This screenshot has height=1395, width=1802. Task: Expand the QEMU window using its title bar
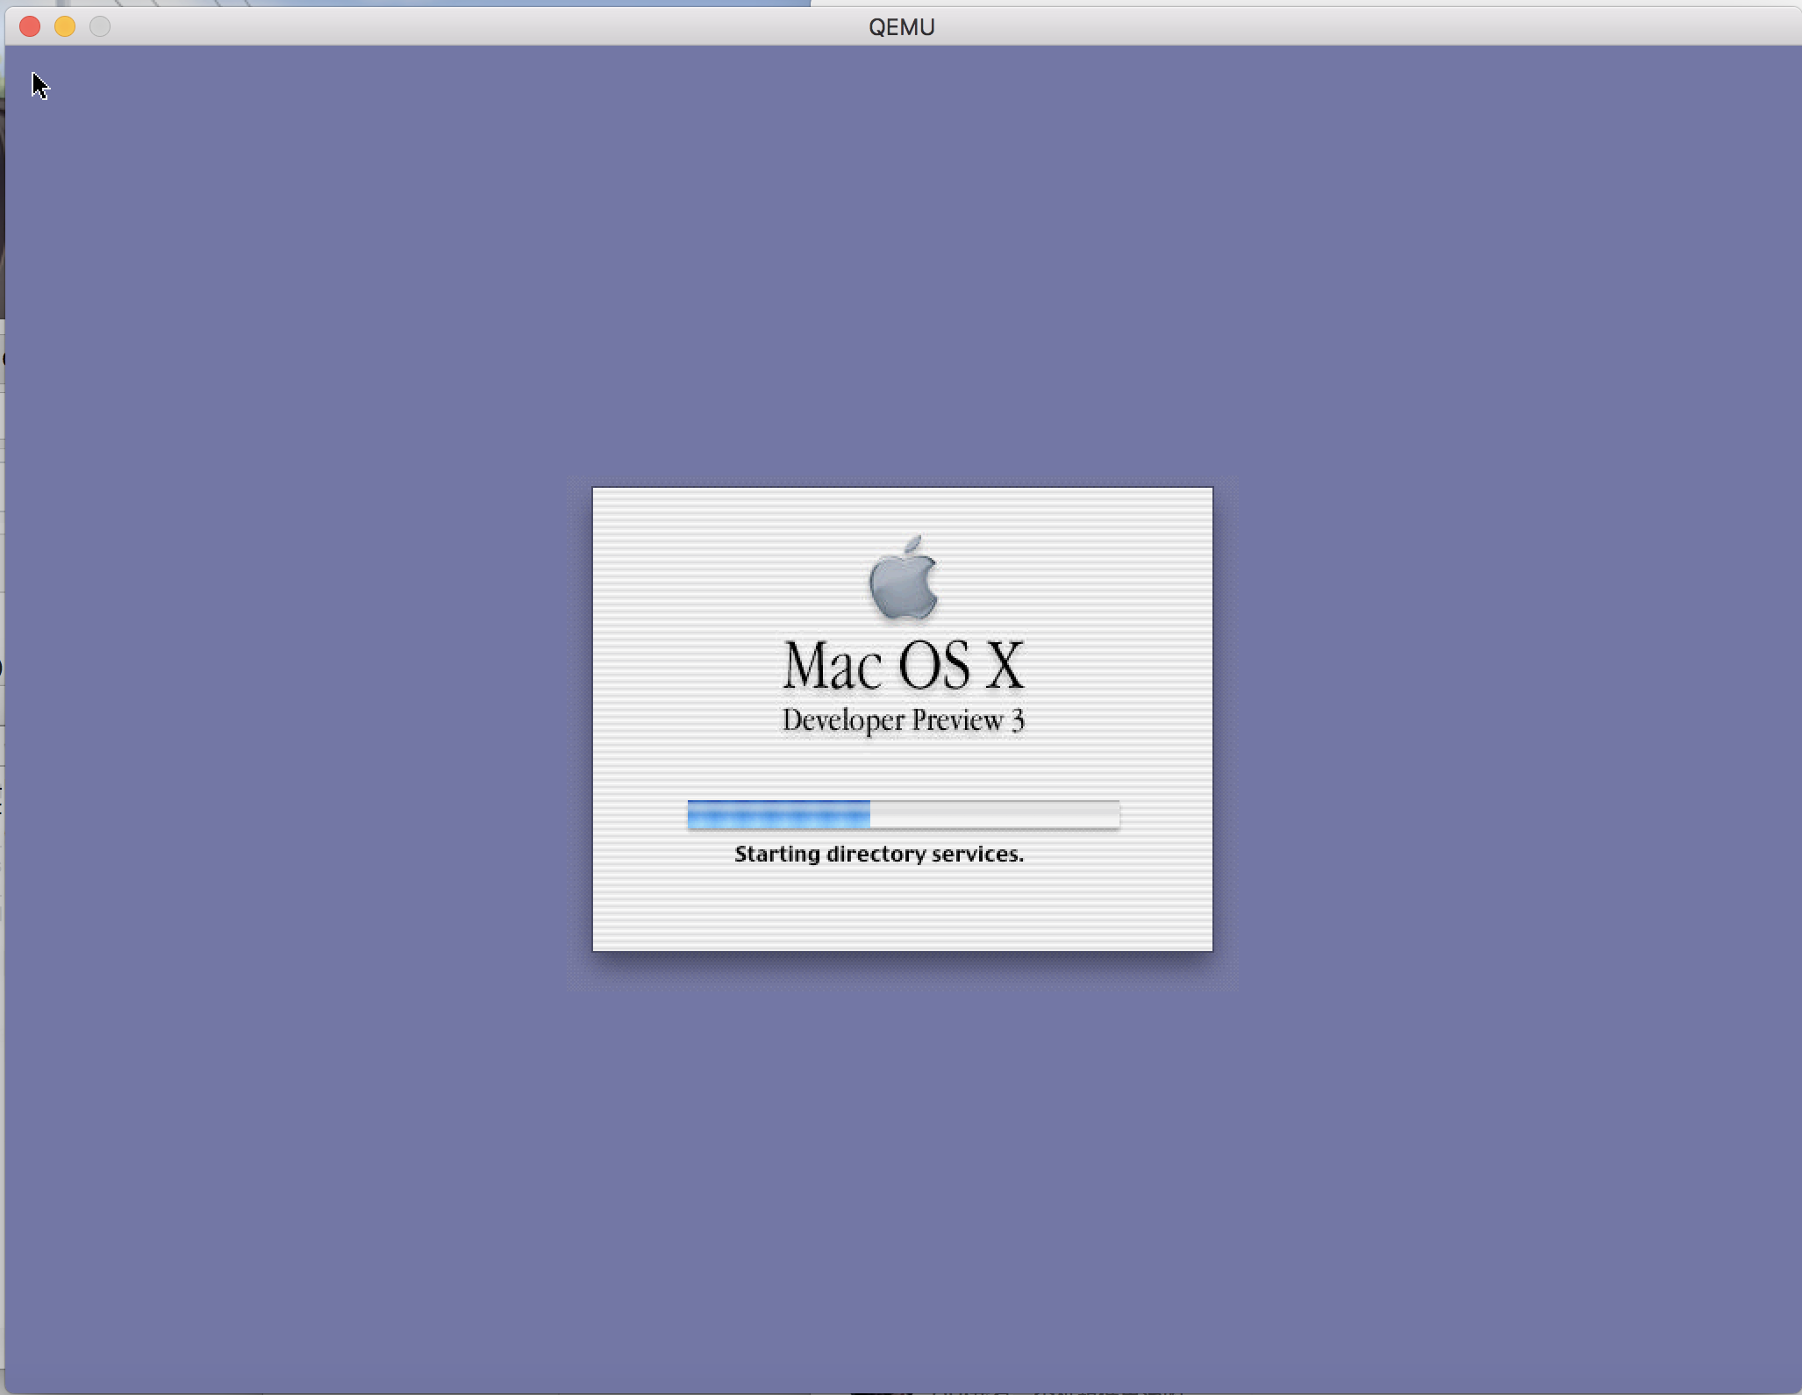(901, 26)
